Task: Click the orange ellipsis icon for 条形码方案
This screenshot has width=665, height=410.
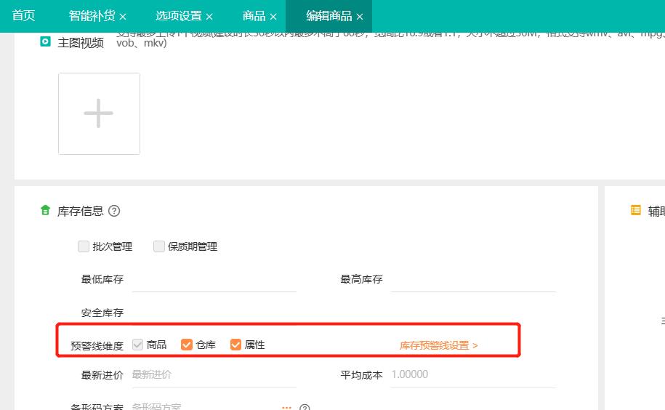Action: [x=286, y=408]
